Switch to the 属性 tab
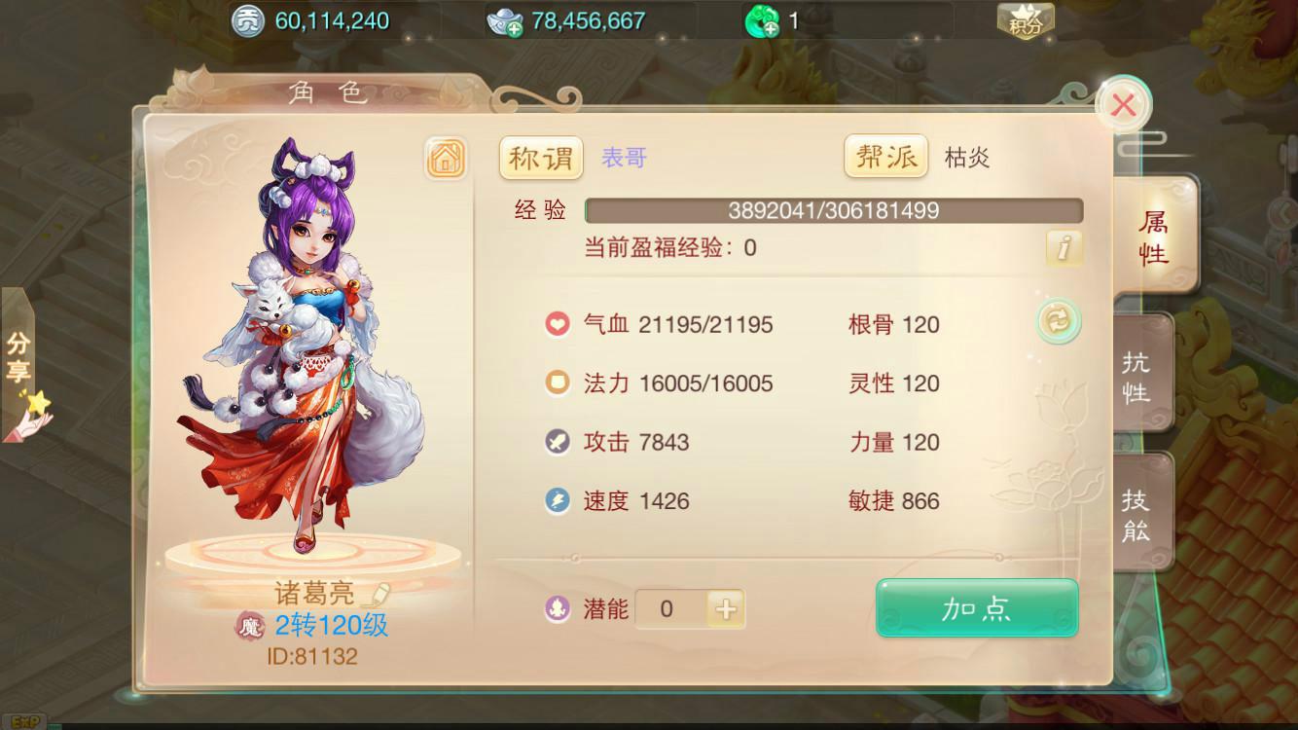 (1154, 237)
